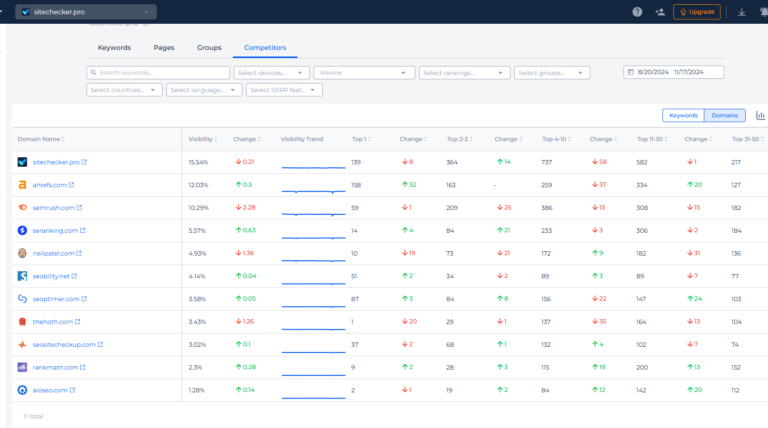Viewport: 768px width, 428px height.
Task: Open external link icon next to seranking.com
Action: (x=83, y=230)
